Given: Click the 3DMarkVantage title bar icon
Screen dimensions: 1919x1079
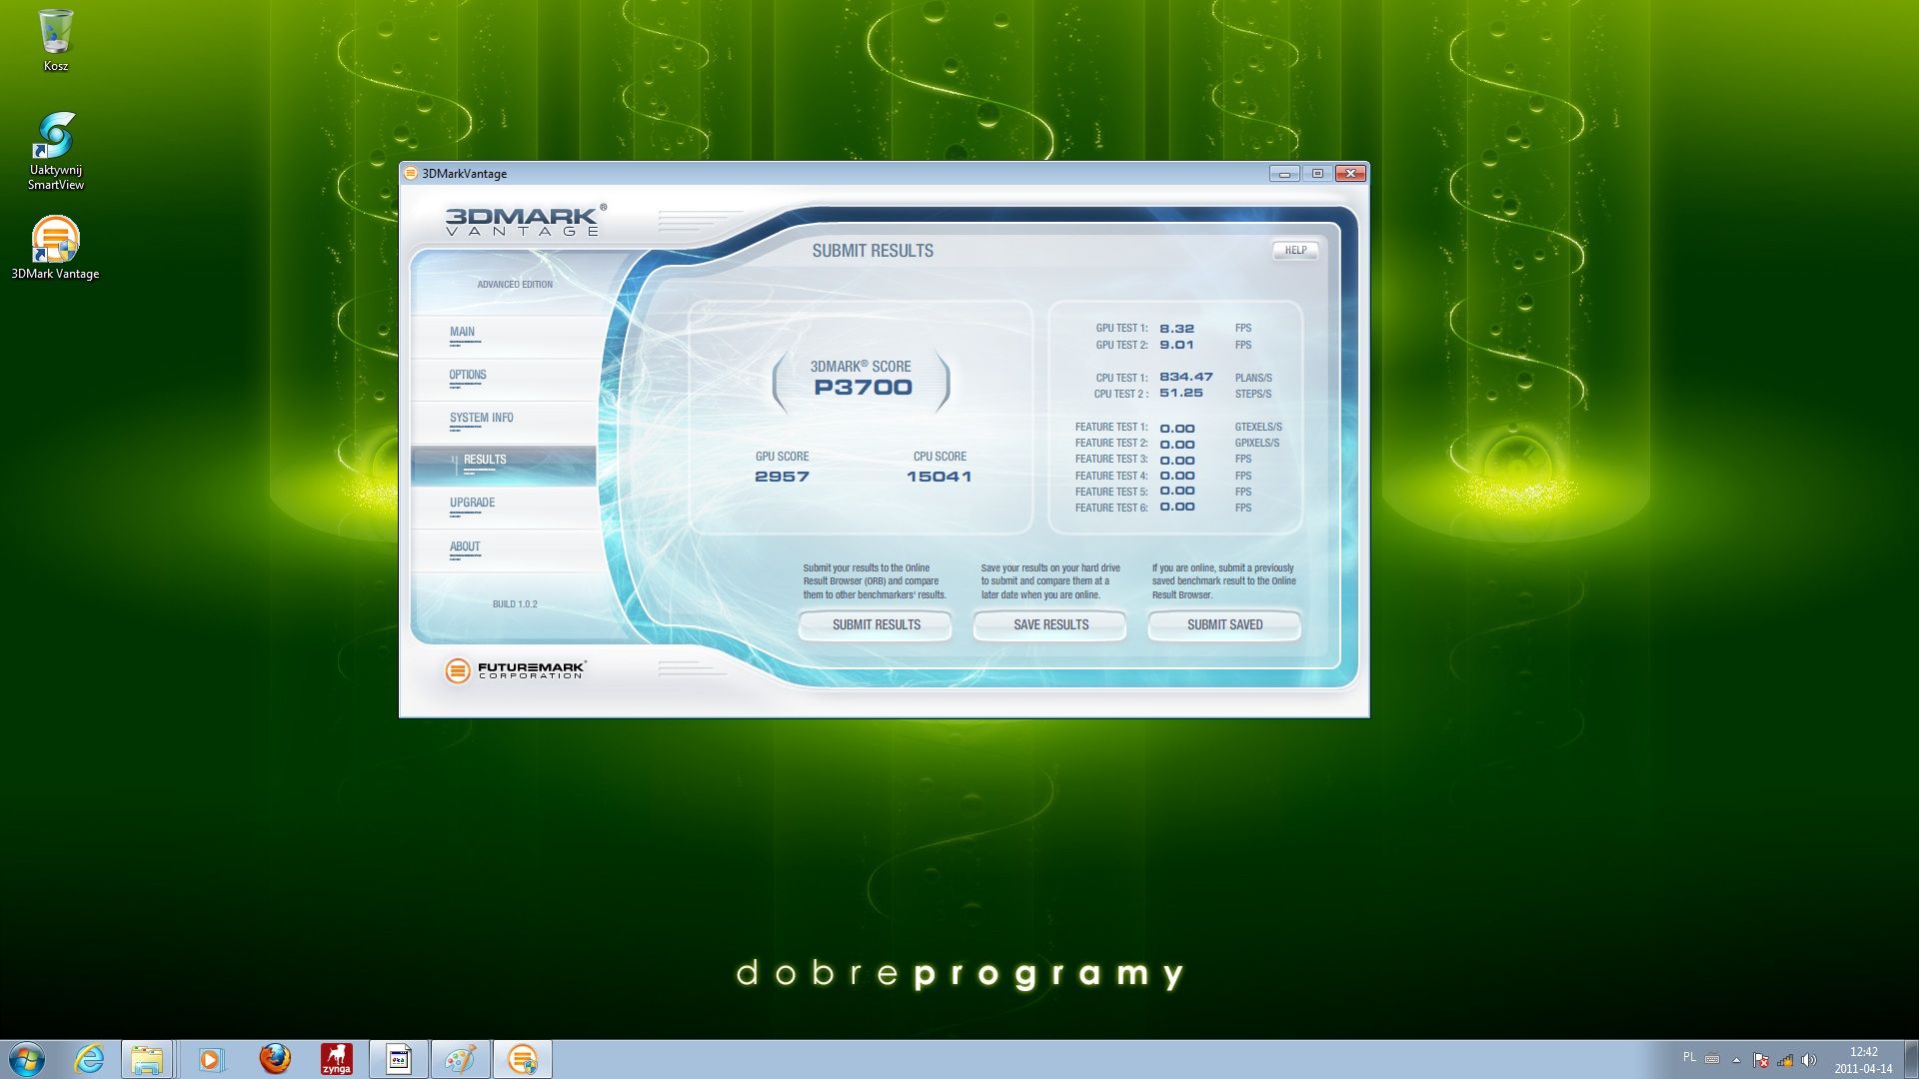Looking at the screenshot, I should (410, 173).
